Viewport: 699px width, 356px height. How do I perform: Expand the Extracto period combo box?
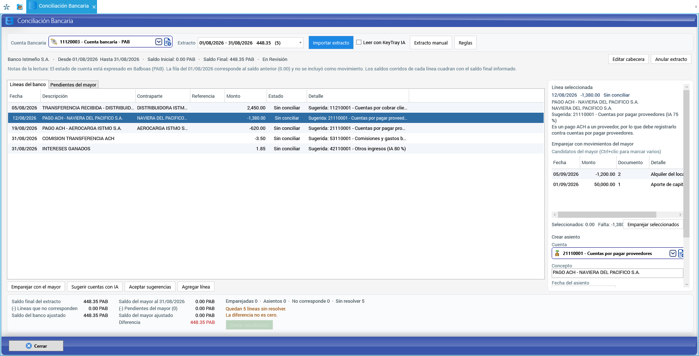pos(300,43)
